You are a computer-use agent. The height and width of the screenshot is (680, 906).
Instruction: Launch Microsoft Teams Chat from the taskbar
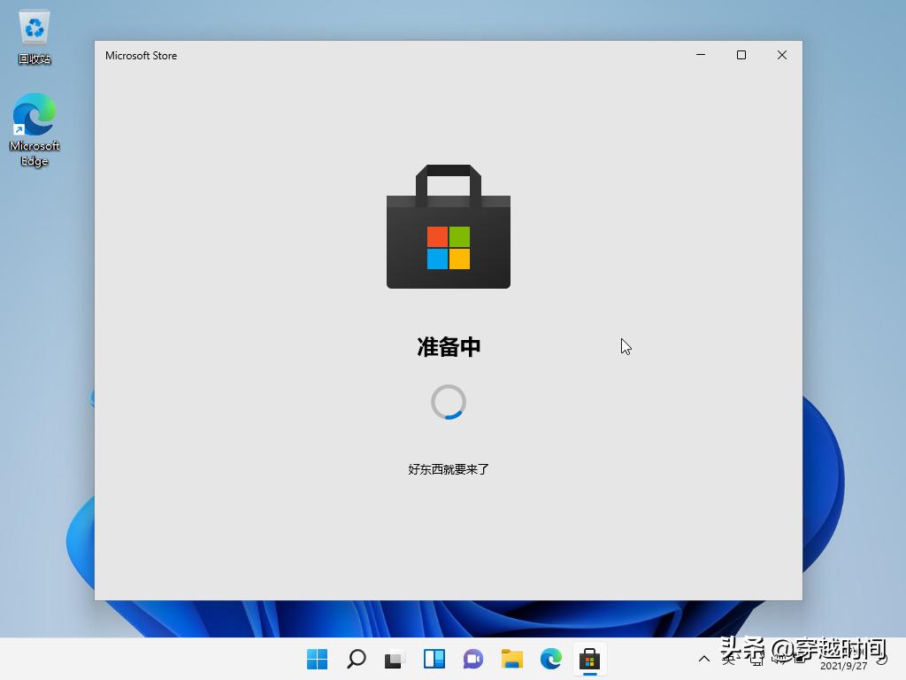point(472,659)
